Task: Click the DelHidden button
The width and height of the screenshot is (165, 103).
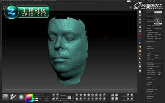Action: [150, 34]
